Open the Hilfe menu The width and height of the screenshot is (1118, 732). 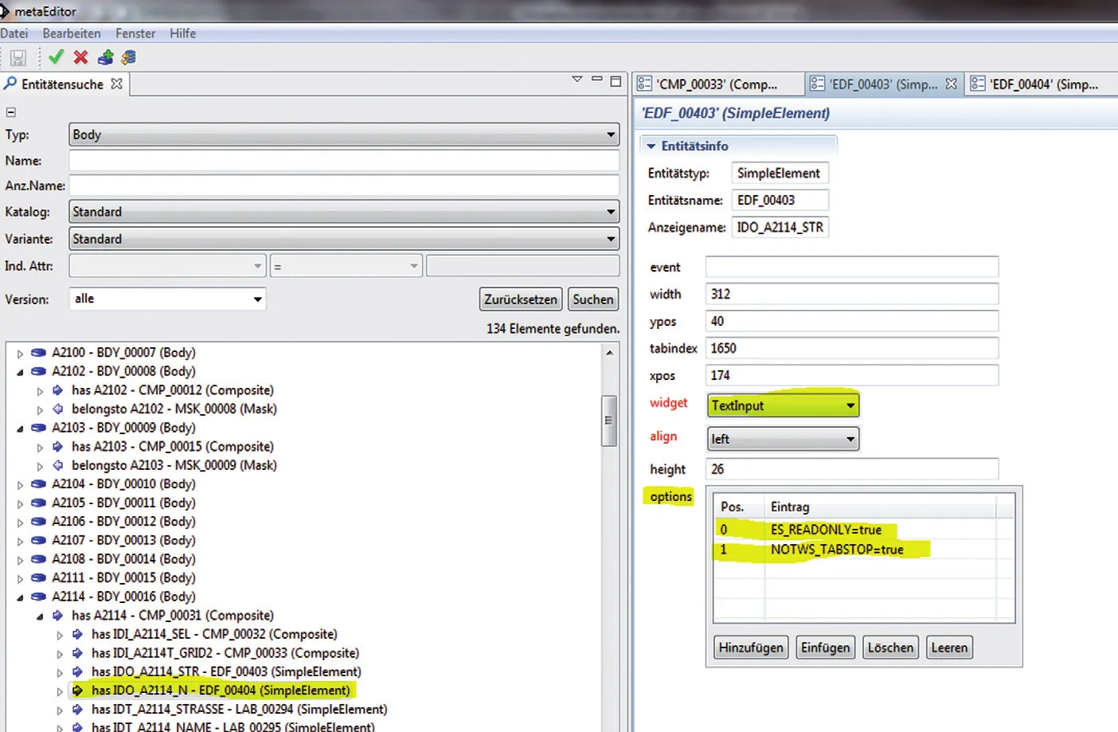(x=182, y=33)
